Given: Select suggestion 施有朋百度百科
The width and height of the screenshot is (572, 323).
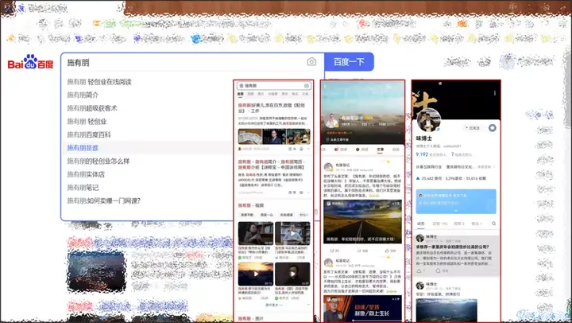Looking at the screenshot, I should (x=89, y=134).
